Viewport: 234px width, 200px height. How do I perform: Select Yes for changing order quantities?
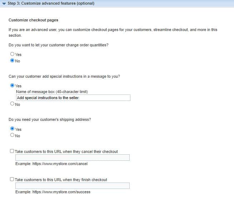point(12,54)
